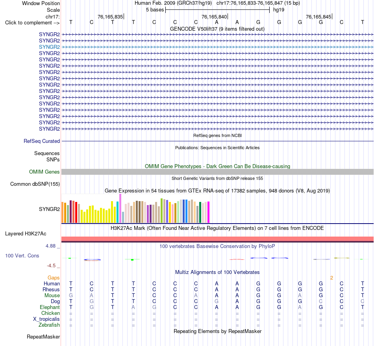Click the chr17: base position label
Viewport: 374px width, 346px height.
53,17
